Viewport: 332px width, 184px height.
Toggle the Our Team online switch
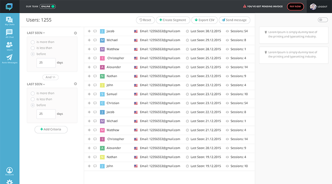pos(48,6)
